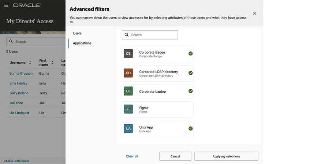Click the magnifier icon in applications search

(127, 35)
